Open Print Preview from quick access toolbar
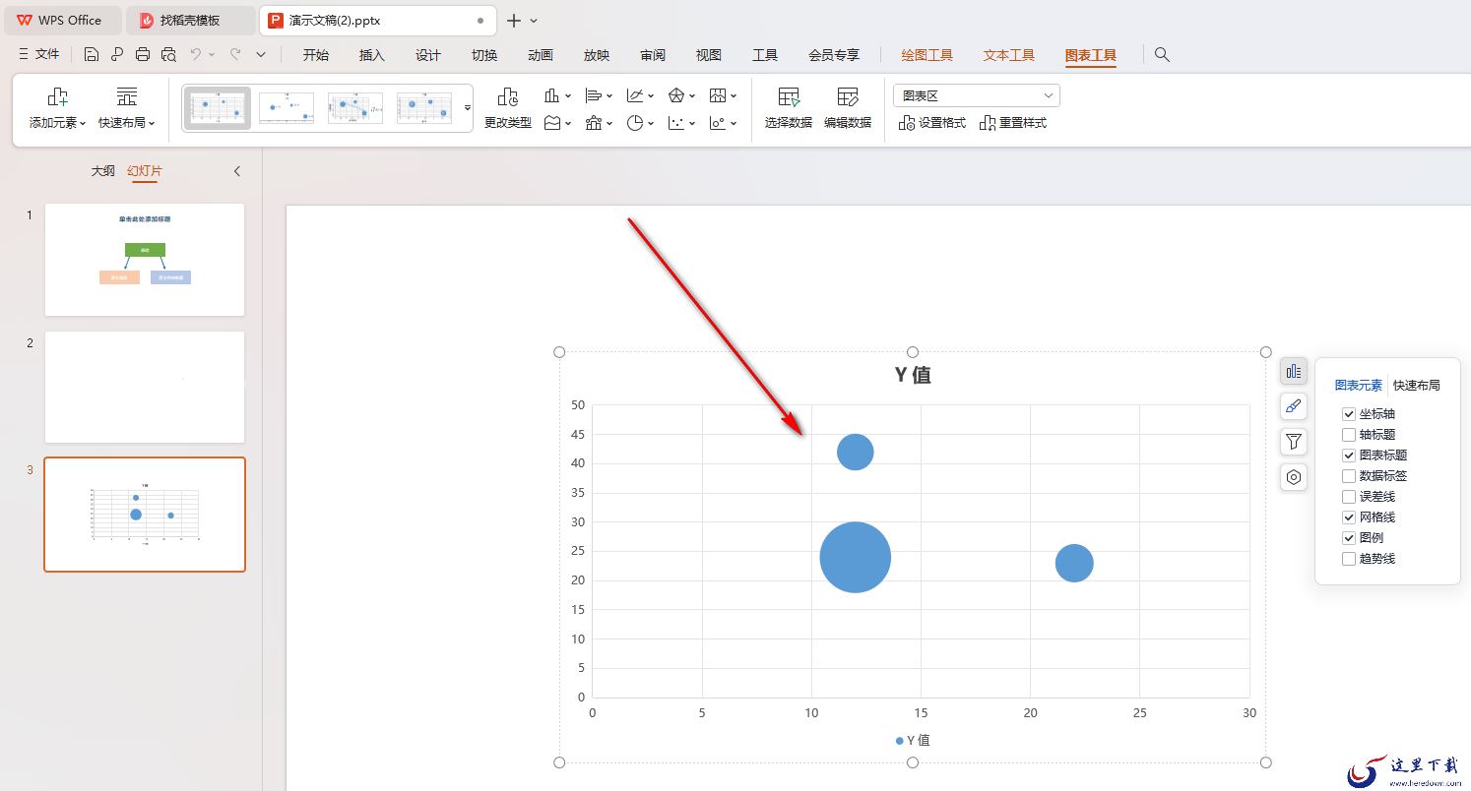The width and height of the screenshot is (1471, 791). click(168, 55)
